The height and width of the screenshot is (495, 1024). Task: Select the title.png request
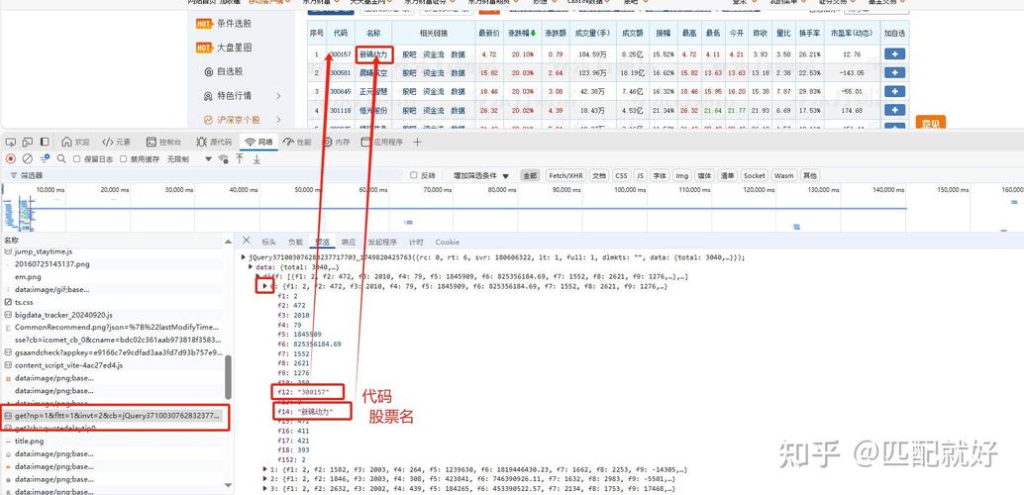(x=29, y=442)
